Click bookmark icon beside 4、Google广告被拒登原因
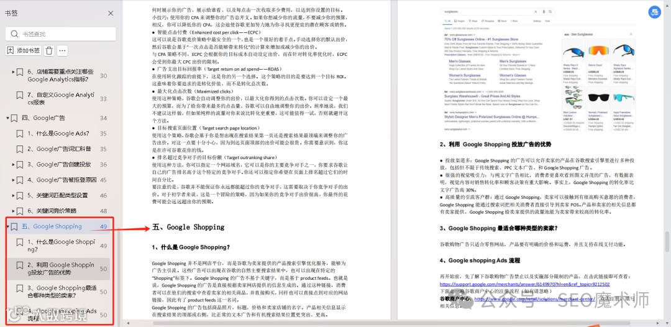This screenshot has height=327, width=671. coord(20,180)
